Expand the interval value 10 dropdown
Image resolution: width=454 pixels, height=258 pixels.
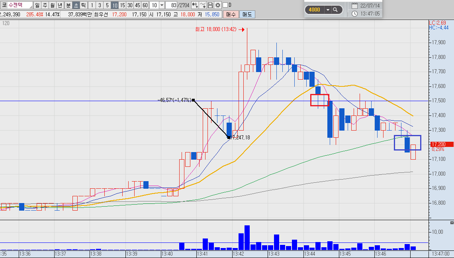162,5
